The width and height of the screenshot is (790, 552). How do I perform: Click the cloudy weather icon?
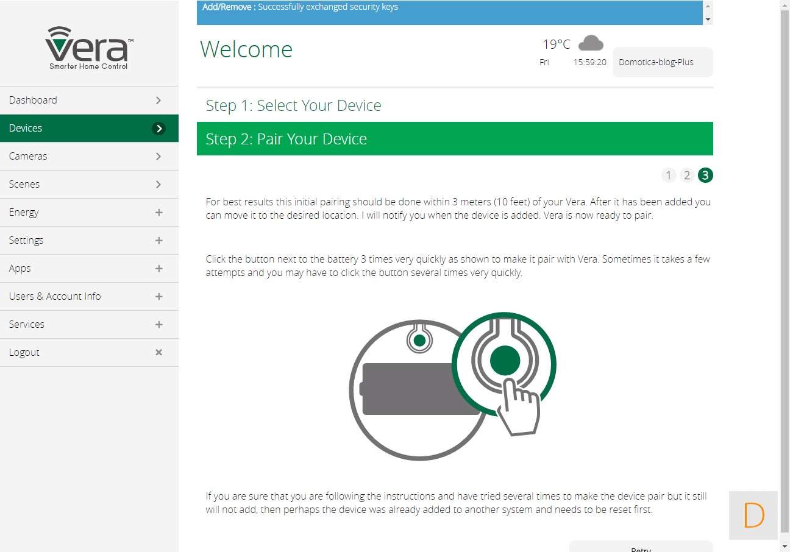pos(590,43)
